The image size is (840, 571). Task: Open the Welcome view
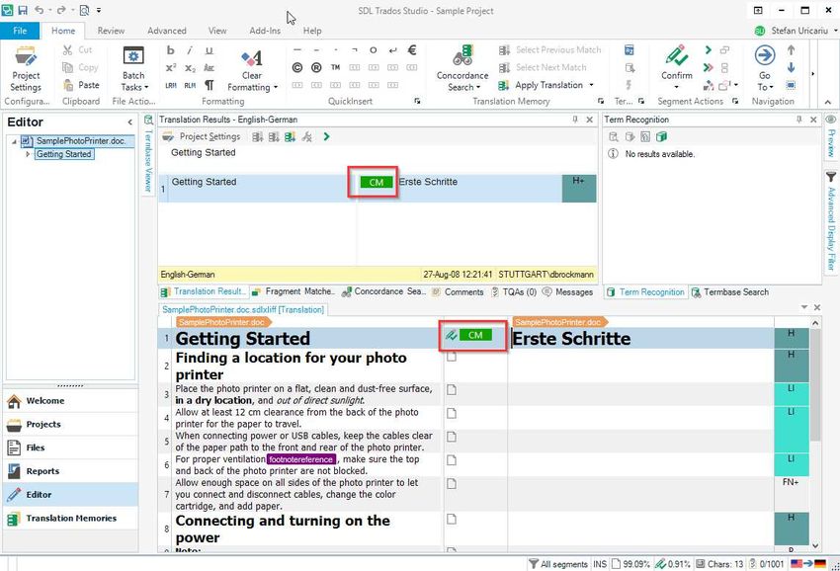(71, 401)
